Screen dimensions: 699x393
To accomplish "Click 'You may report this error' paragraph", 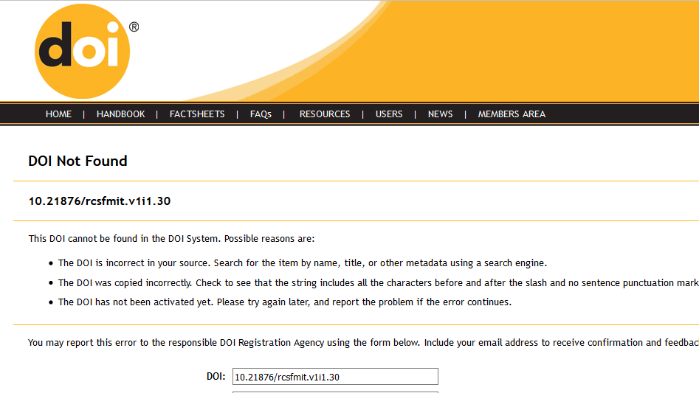I will pyautogui.click(x=363, y=343).
